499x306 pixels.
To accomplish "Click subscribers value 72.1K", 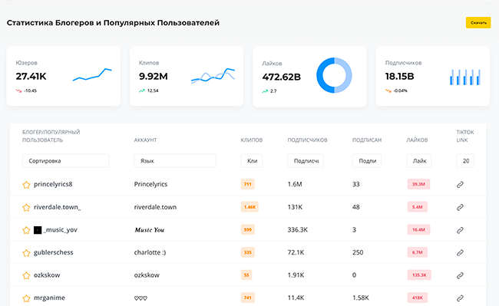I will pos(296,252).
